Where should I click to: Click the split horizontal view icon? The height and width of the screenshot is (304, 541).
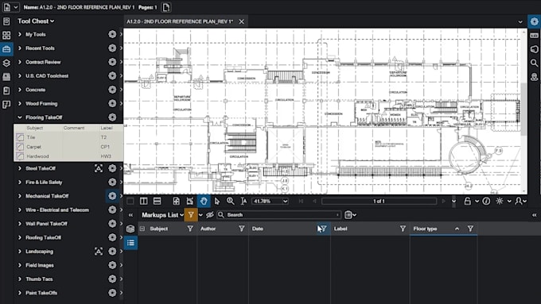pos(157,201)
